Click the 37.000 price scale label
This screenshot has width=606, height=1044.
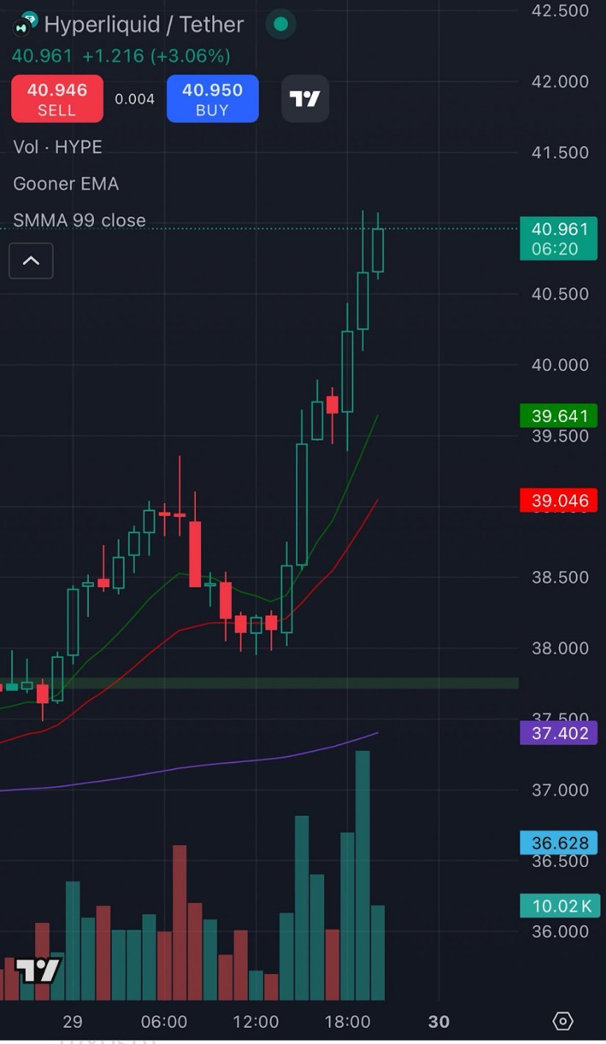point(560,790)
